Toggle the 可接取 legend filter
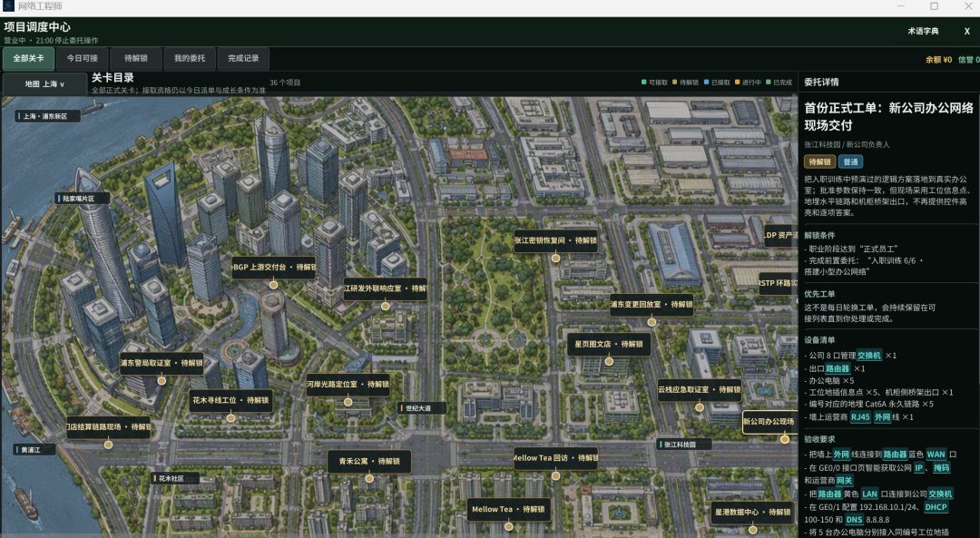The image size is (980, 538). click(654, 83)
